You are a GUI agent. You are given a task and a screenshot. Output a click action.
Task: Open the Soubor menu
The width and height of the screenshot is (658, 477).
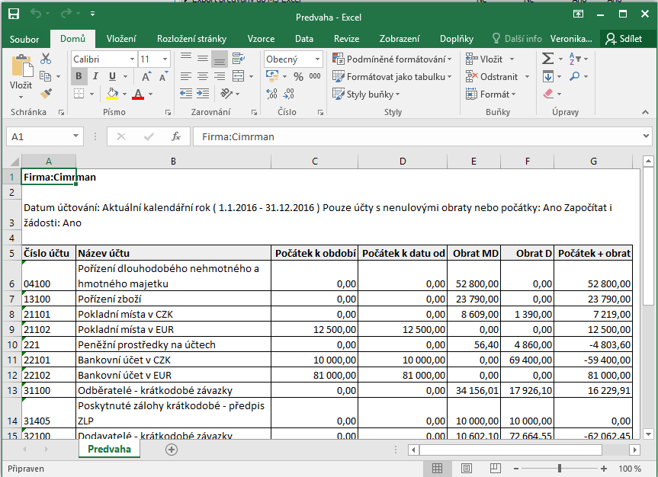(24, 39)
